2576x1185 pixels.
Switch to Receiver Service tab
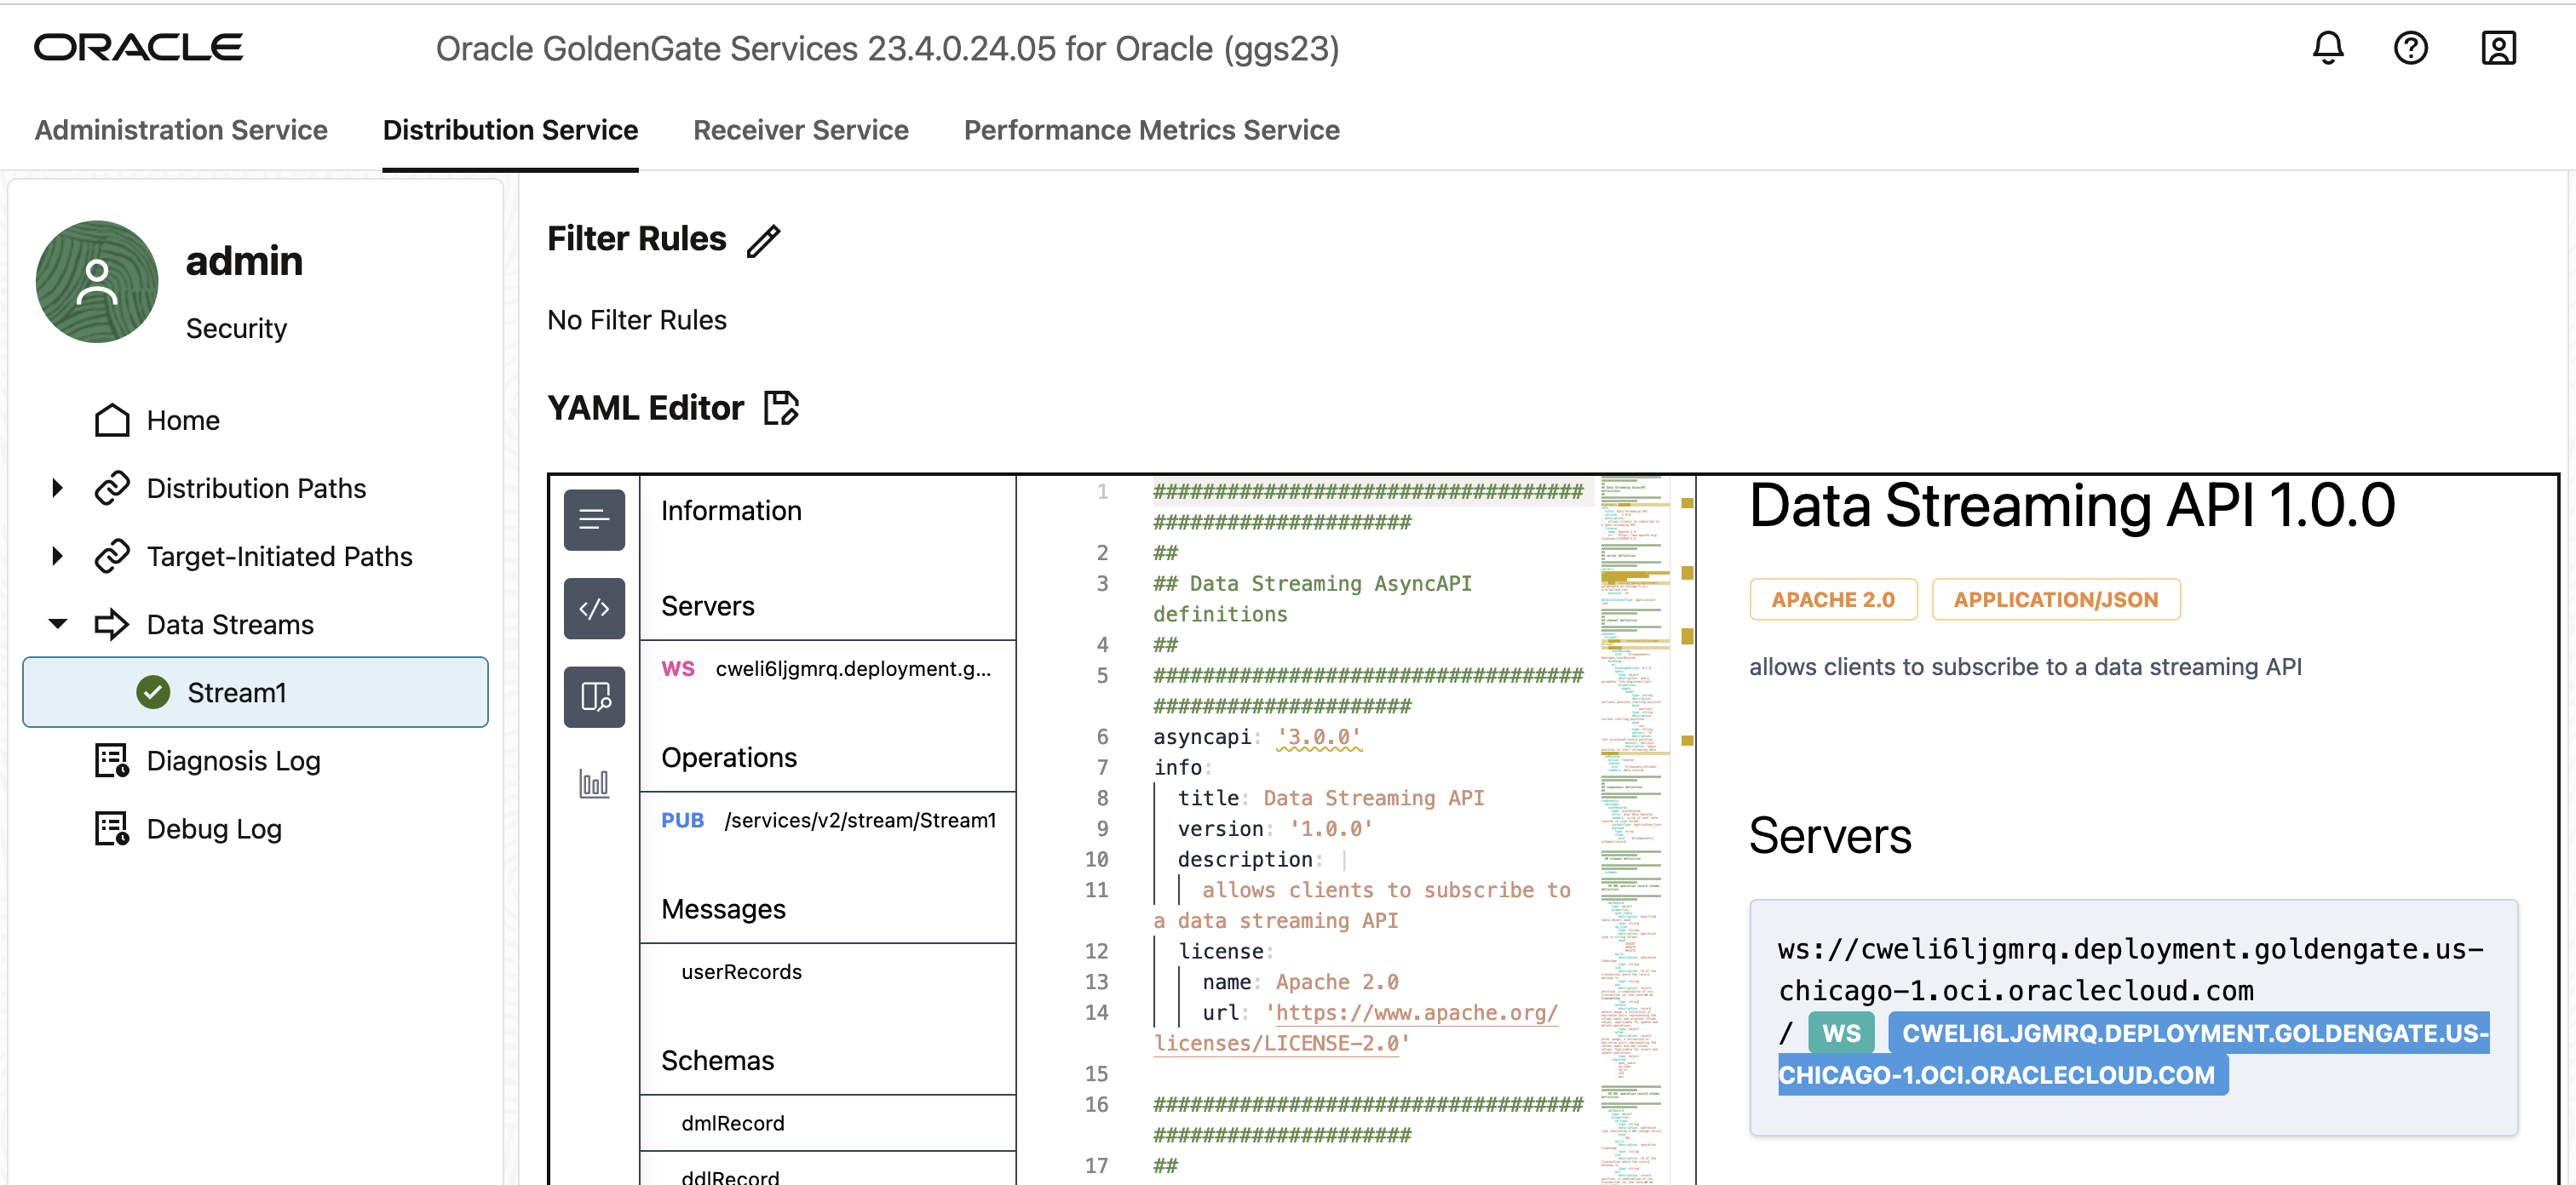click(800, 130)
